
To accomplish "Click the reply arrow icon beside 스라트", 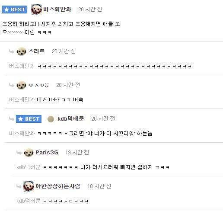I will click(12, 51).
